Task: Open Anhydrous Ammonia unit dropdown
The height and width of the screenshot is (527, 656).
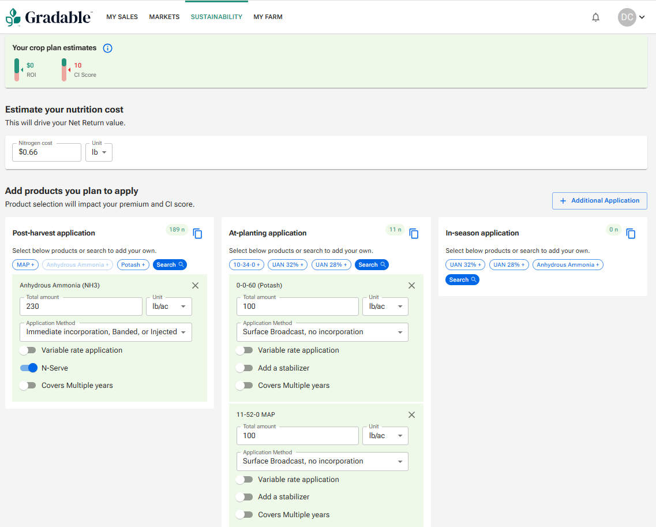Action: pos(169,307)
